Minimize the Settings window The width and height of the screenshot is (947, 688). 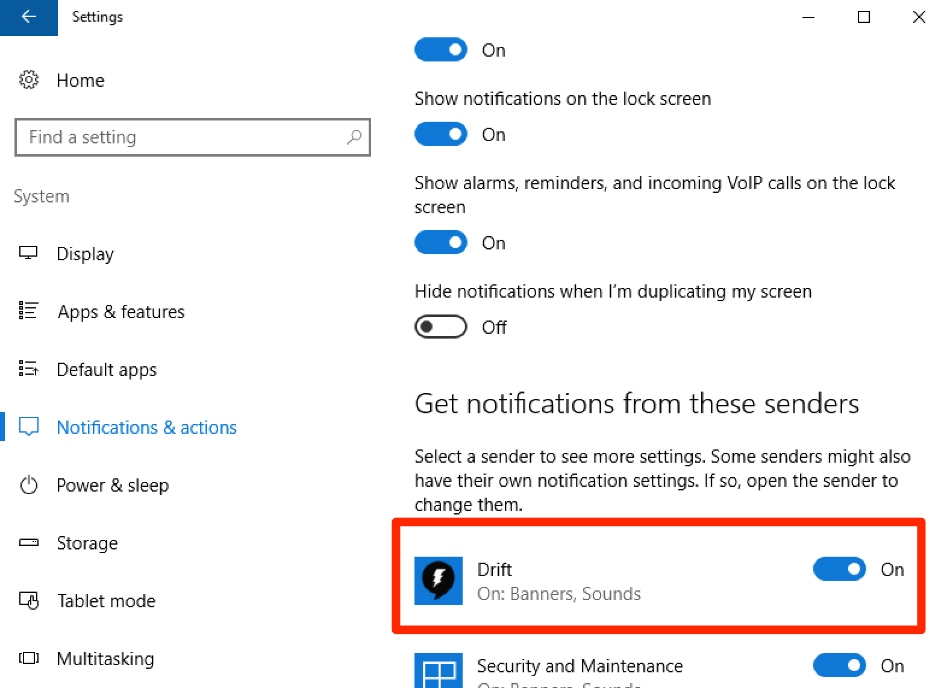tap(808, 17)
